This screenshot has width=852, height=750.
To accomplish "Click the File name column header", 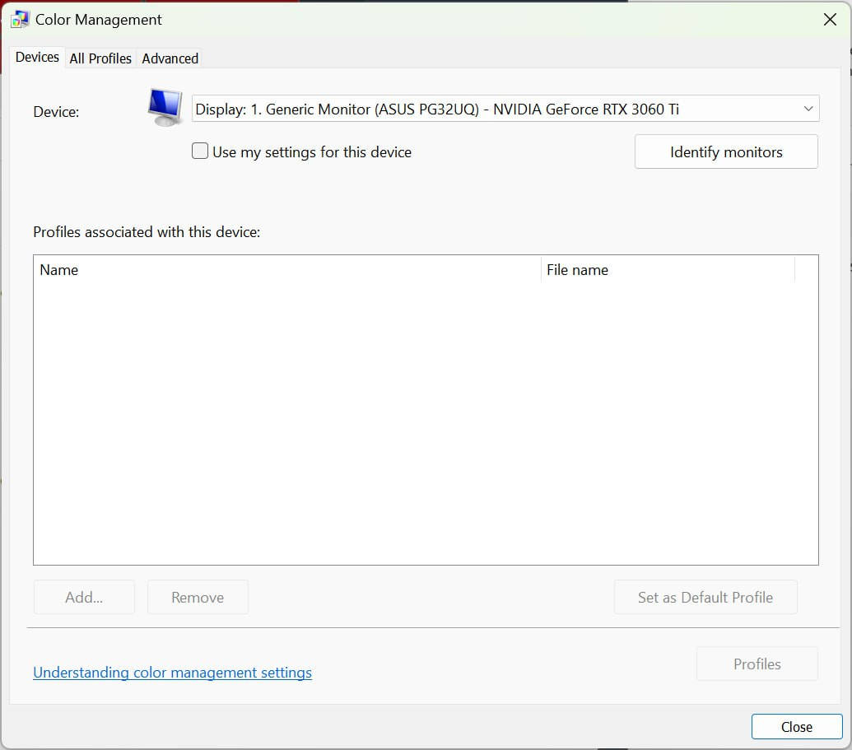I will click(668, 269).
